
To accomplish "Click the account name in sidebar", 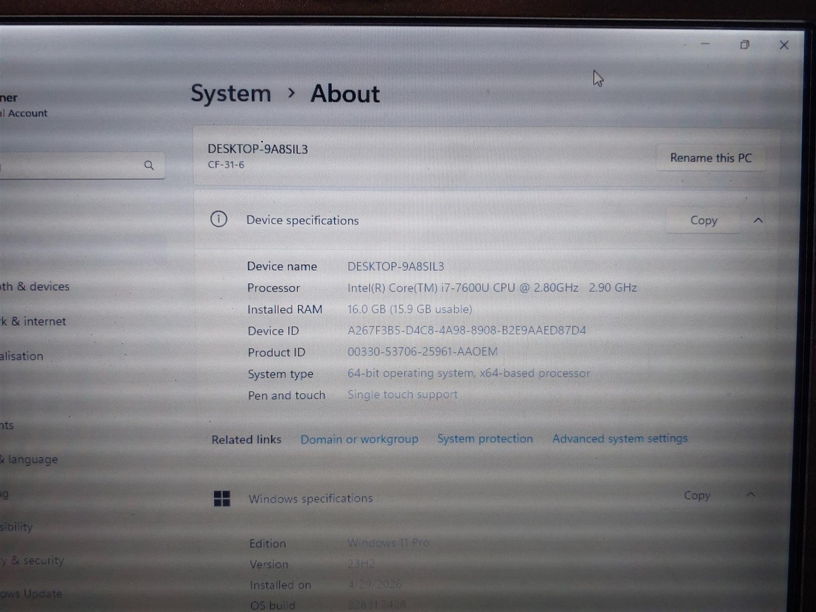I will (9, 97).
